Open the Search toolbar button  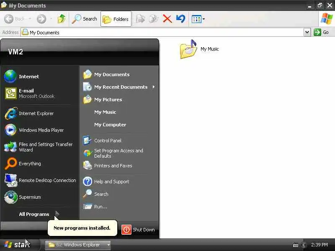[85, 19]
